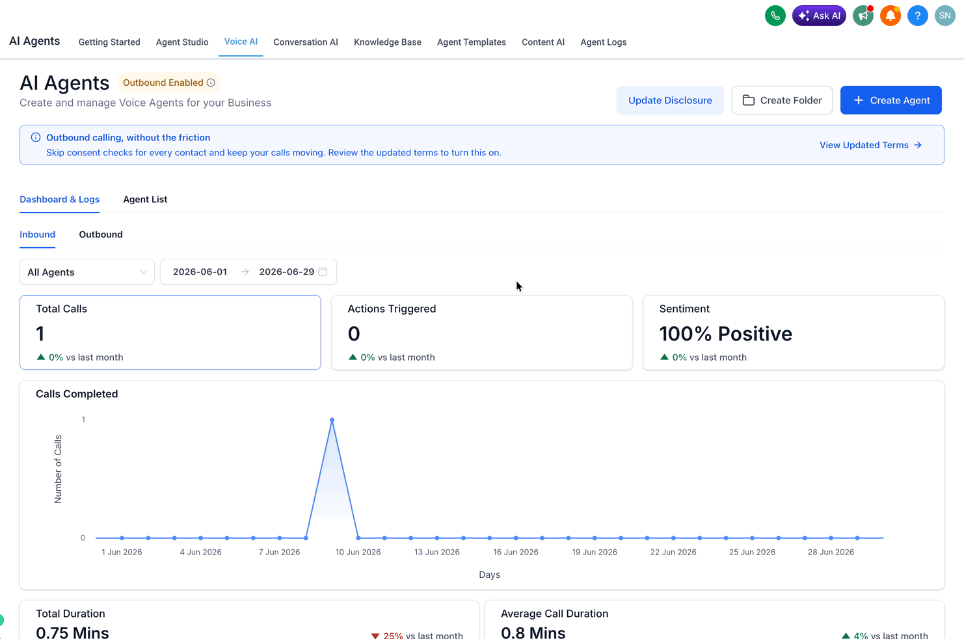The height and width of the screenshot is (639, 964).
Task: Select the Voice AI tab
Action: 241,42
